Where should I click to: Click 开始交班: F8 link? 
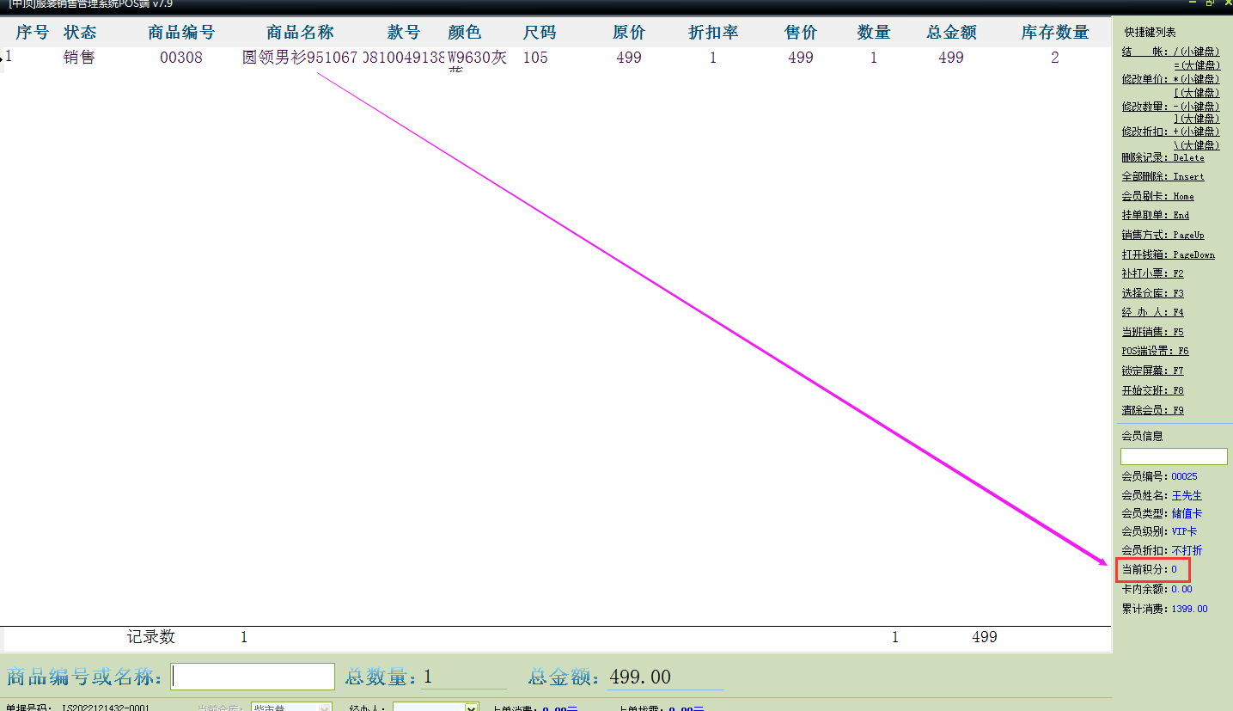1152,390
